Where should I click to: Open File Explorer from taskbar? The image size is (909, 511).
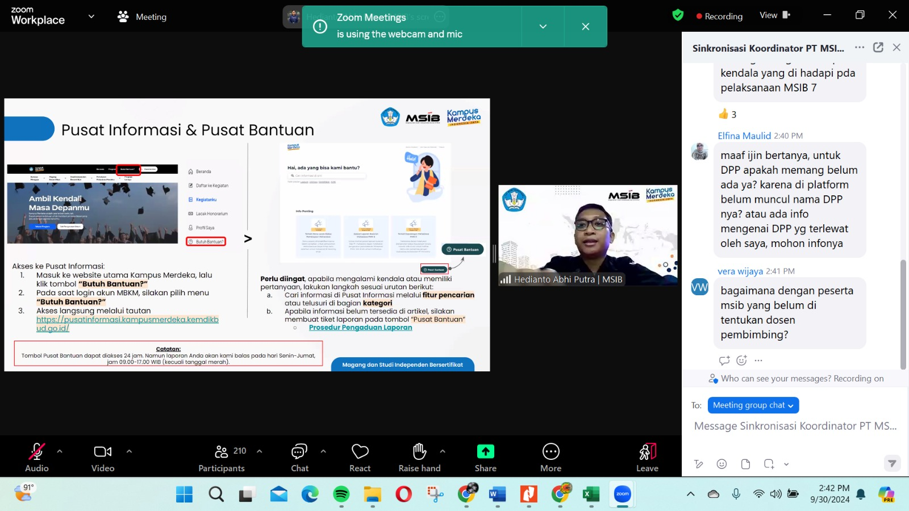(x=372, y=495)
